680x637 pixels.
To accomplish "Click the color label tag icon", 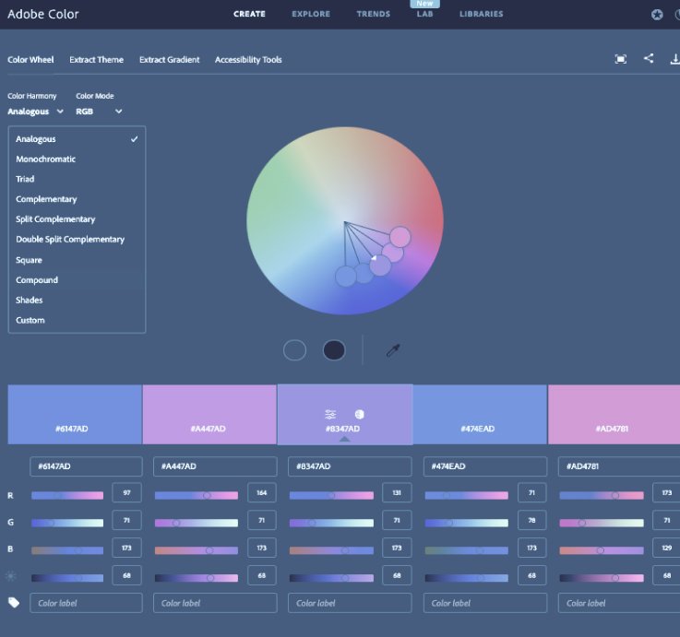I will (x=14, y=602).
